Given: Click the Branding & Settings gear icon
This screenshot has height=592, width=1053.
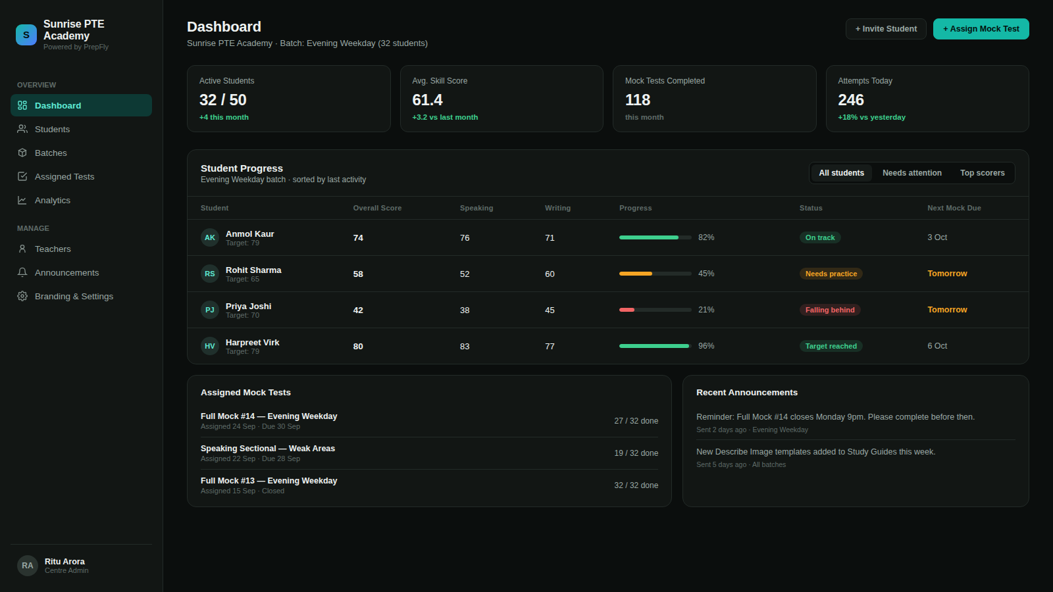Looking at the screenshot, I should click(x=22, y=296).
